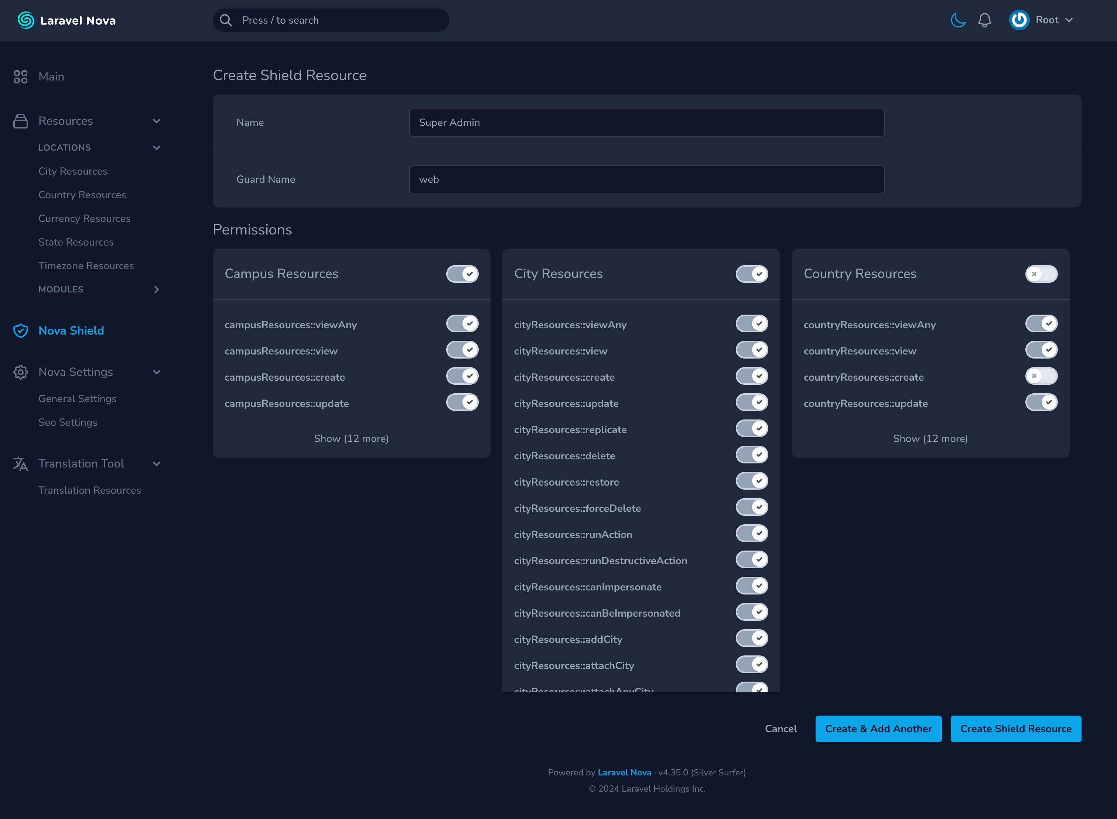Viewport: 1117px width, 819px height.
Task: Click the Create Shield Resource button
Action: point(1015,729)
